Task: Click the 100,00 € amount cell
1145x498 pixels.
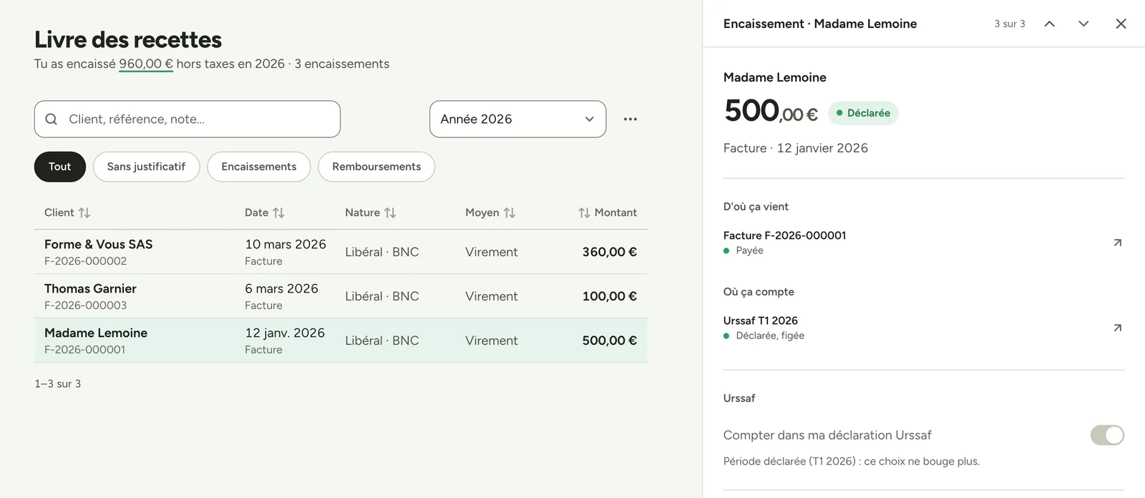Action: tap(610, 296)
